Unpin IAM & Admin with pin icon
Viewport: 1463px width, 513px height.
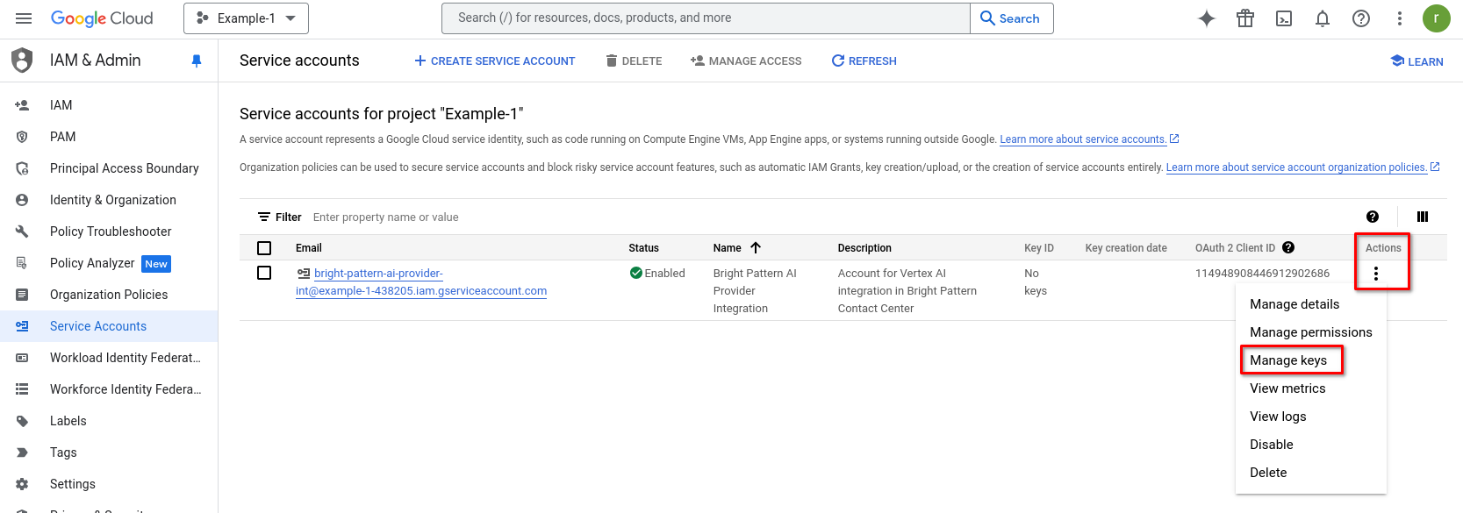coord(197,61)
